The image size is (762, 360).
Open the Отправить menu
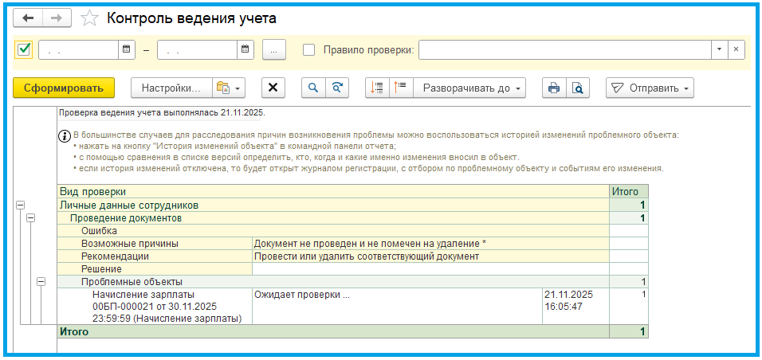click(650, 88)
